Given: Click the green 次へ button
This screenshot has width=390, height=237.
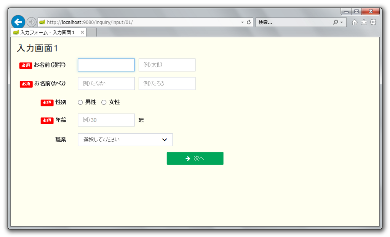Looking at the screenshot, I should click(195, 159).
